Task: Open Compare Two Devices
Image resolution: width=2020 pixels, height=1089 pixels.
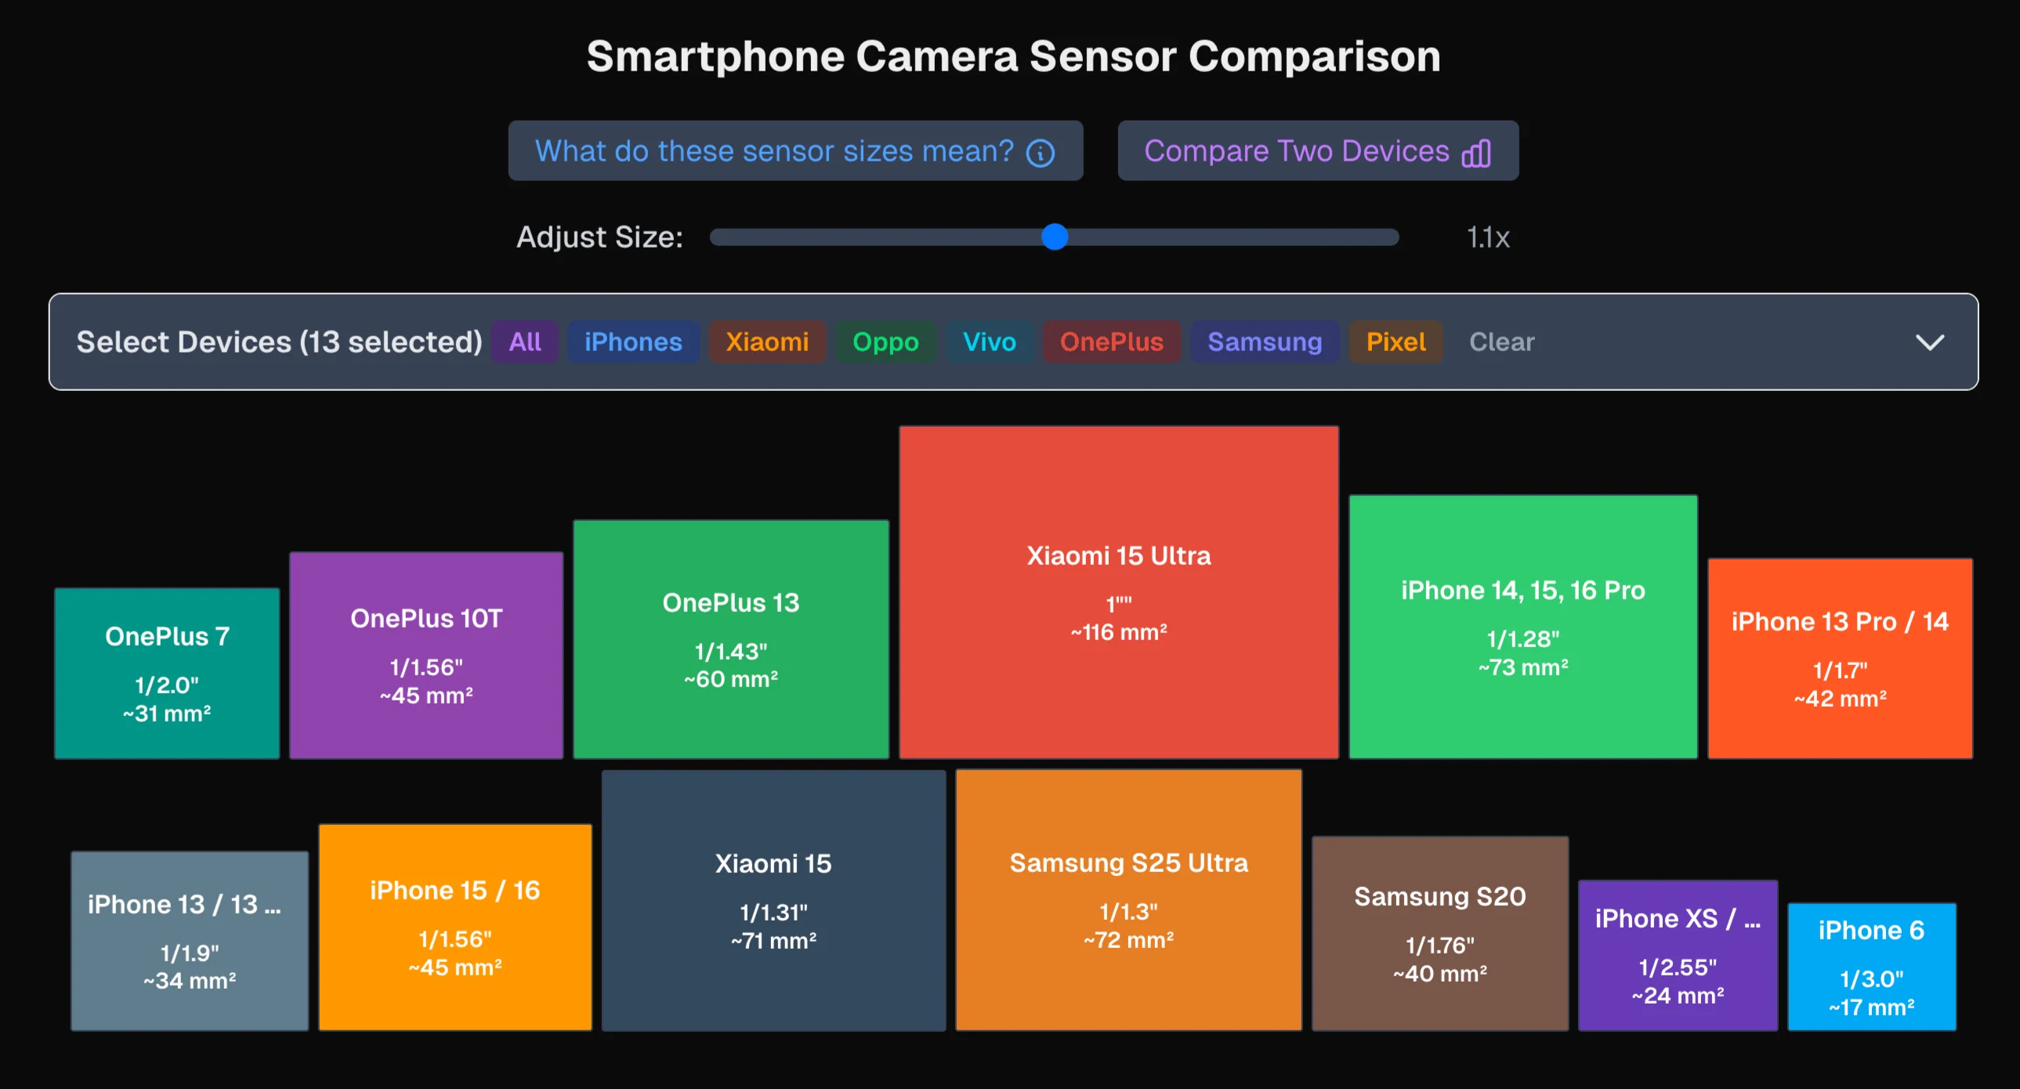Action: 1296,151
